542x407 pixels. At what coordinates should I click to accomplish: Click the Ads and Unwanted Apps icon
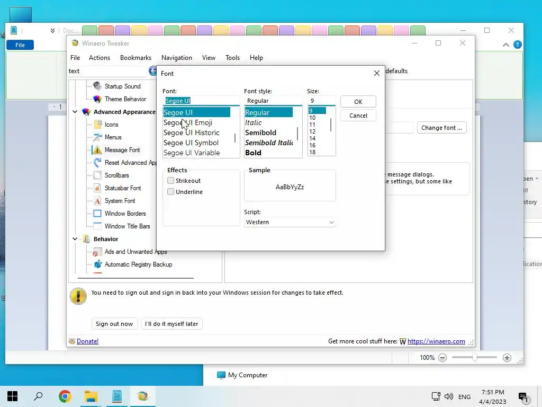tap(97, 252)
